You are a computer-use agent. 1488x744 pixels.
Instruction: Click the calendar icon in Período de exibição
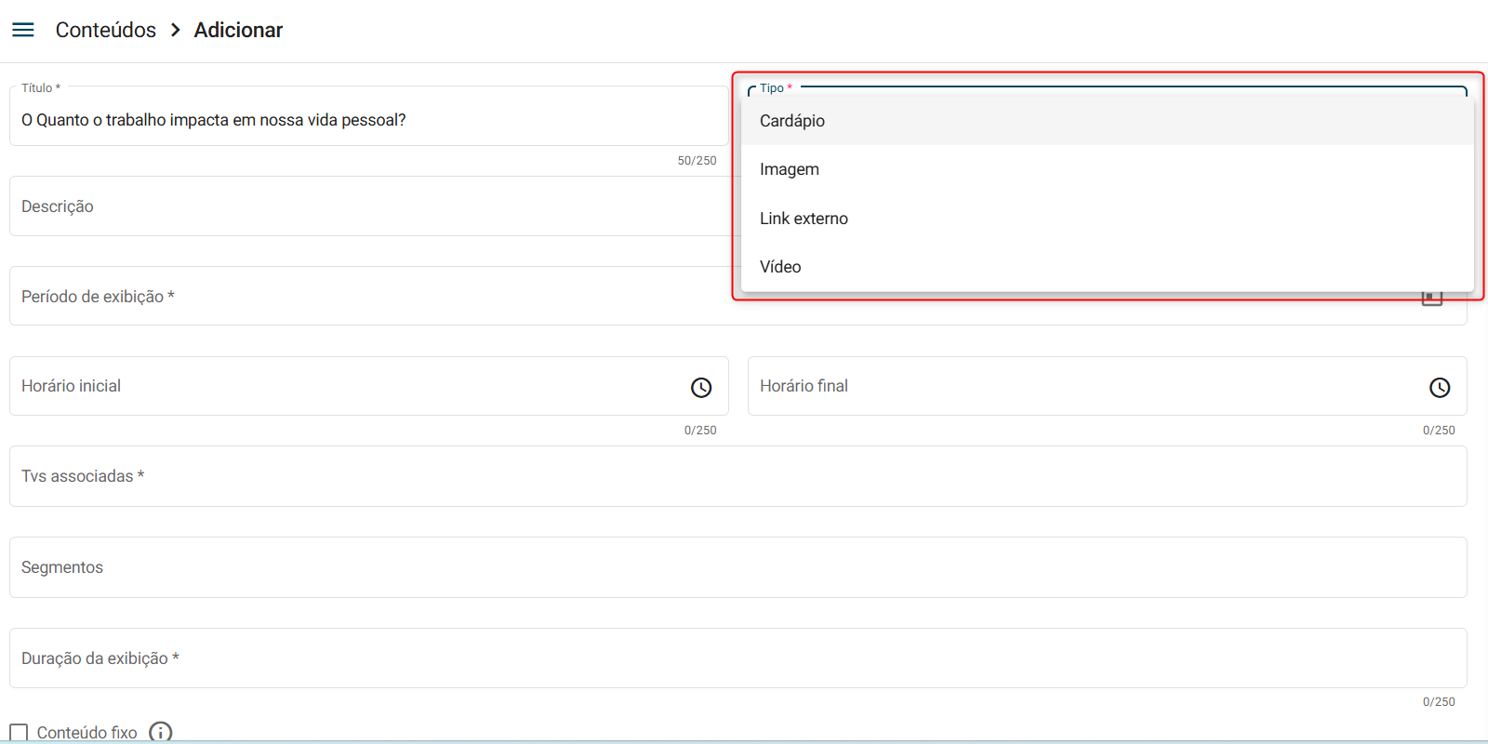(1431, 299)
